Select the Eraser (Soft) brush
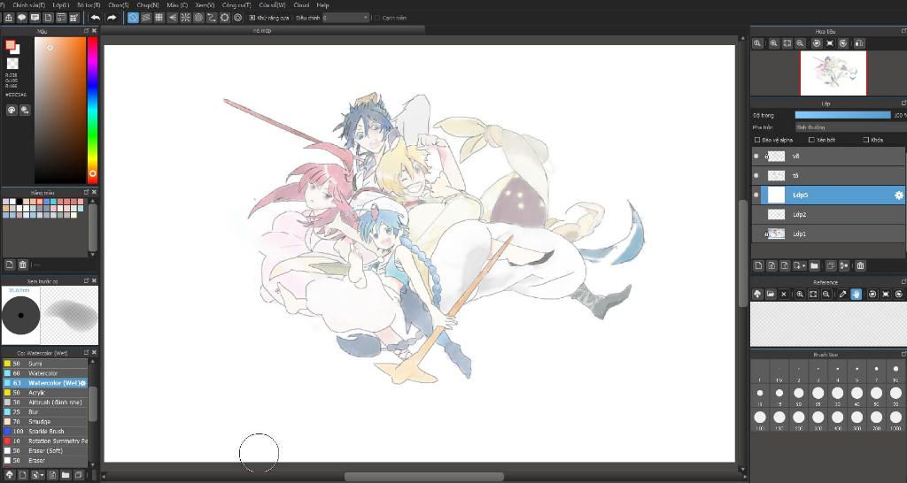907x483 pixels. pyautogui.click(x=44, y=450)
